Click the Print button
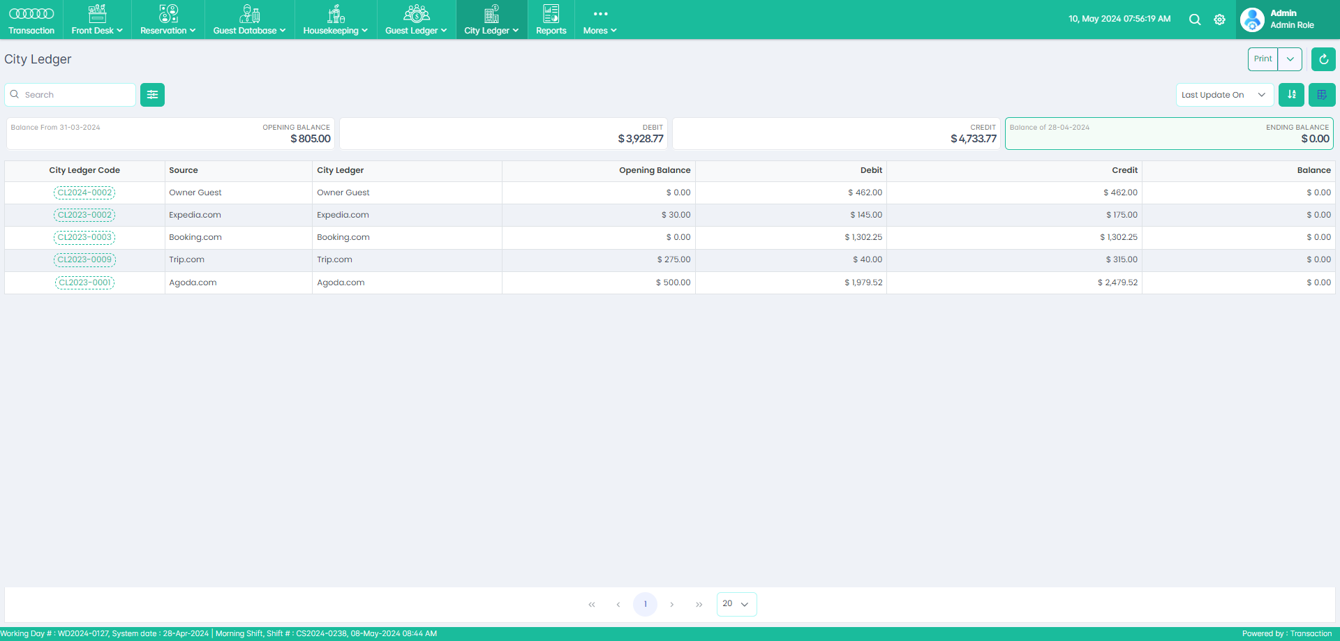The height and width of the screenshot is (641, 1340). [1263, 59]
